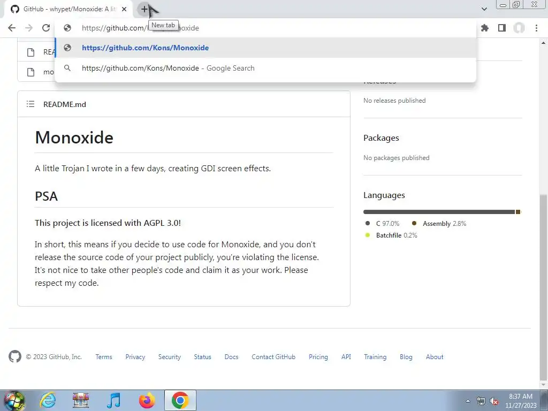Image resolution: width=548 pixels, height=411 pixels.
Task: Launch Firefox from the taskbar
Action: 147,400
